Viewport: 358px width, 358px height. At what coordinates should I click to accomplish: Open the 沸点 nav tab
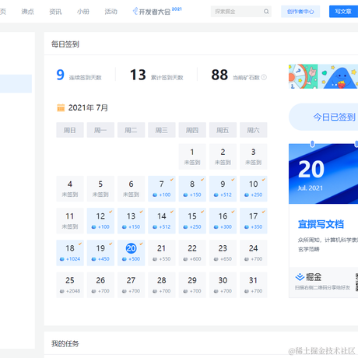[x=27, y=12]
